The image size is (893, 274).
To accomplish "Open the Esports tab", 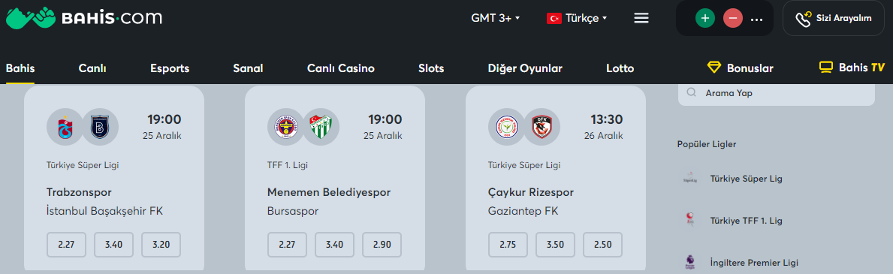I will (170, 68).
